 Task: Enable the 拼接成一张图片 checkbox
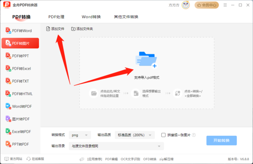[163, 135]
